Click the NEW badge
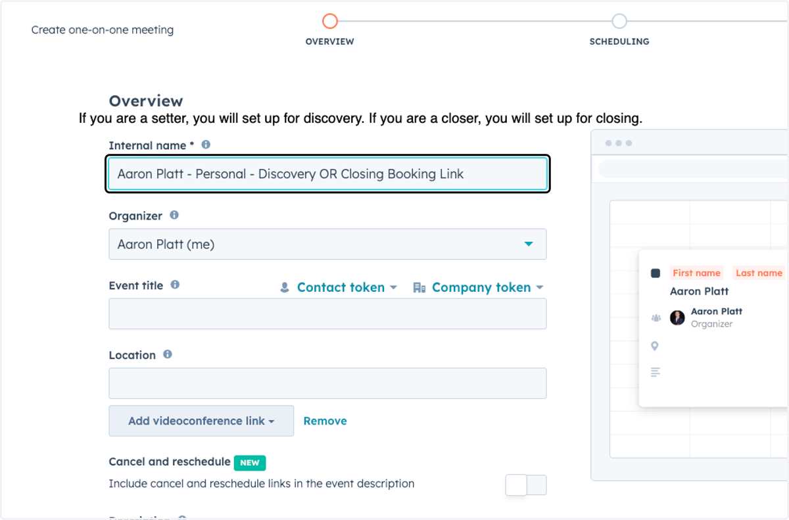This screenshot has height=520, width=789. click(x=250, y=462)
